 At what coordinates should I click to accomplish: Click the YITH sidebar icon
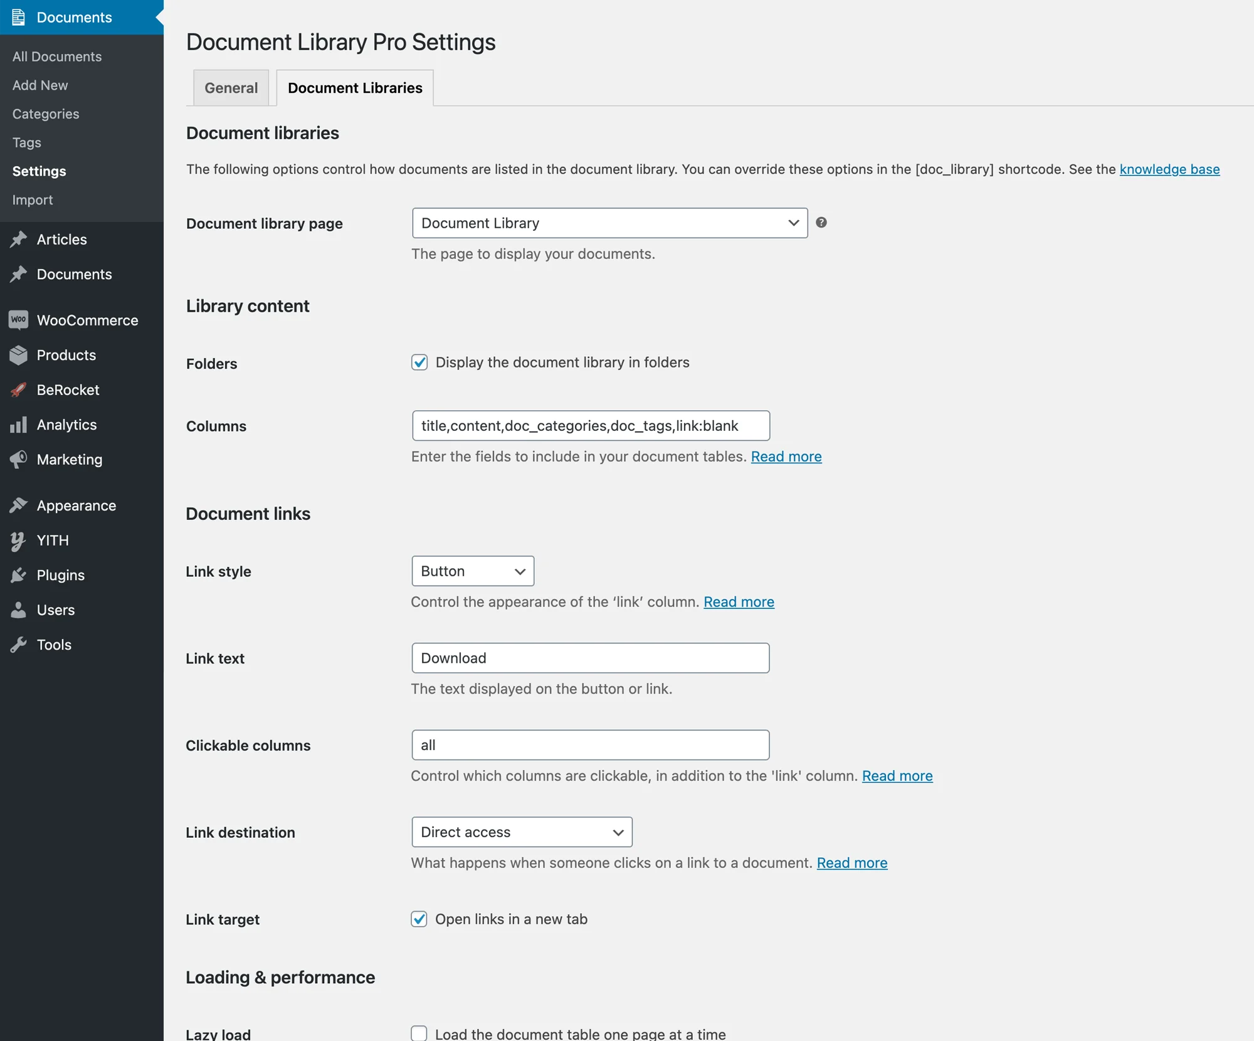18,540
